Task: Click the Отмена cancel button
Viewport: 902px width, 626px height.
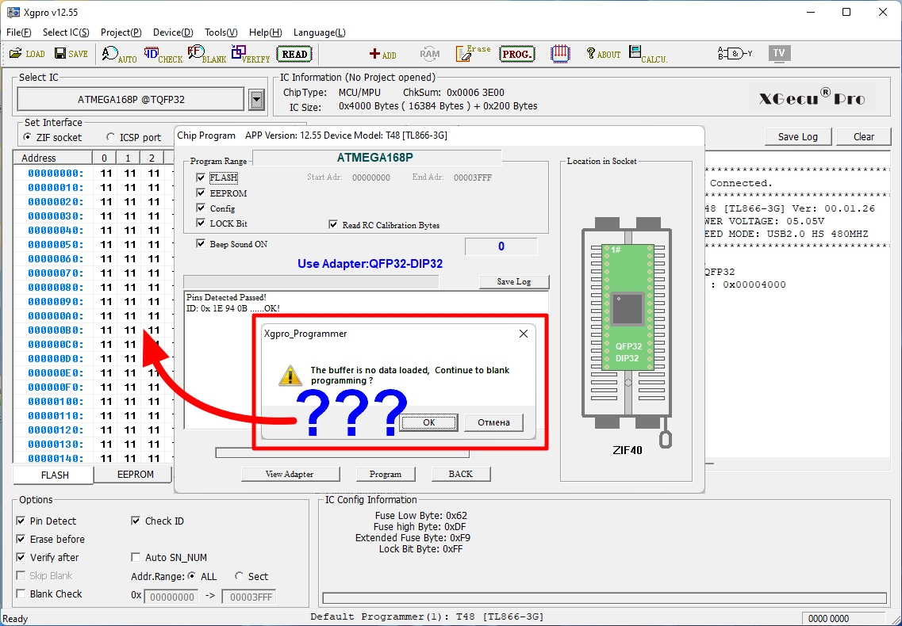Action: pyautogui.click(x=493, y=422)
